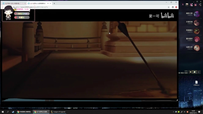Select the purple-faced champion avatar, summoner 1
Screen dimensions: 203x114
[197, 14]
